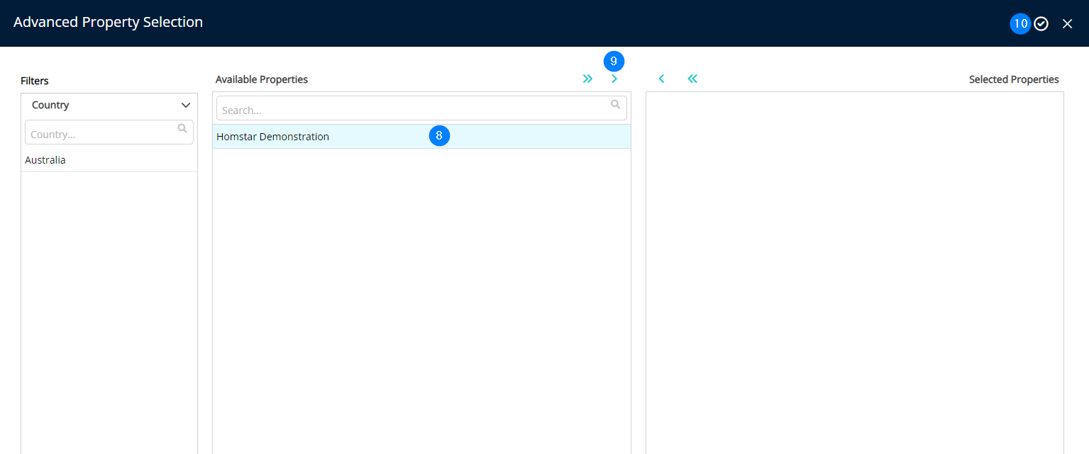Screen dimensions: 1089x454
Task: Move all properties to Selected with double-right arrows
Action: pos(587,79)
